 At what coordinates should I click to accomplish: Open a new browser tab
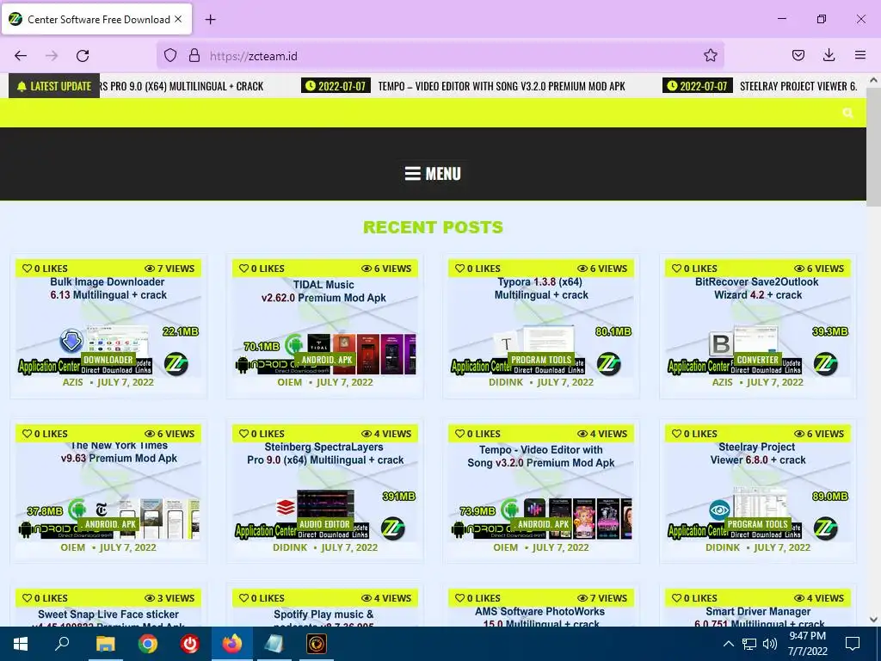(x=210, y=19)
